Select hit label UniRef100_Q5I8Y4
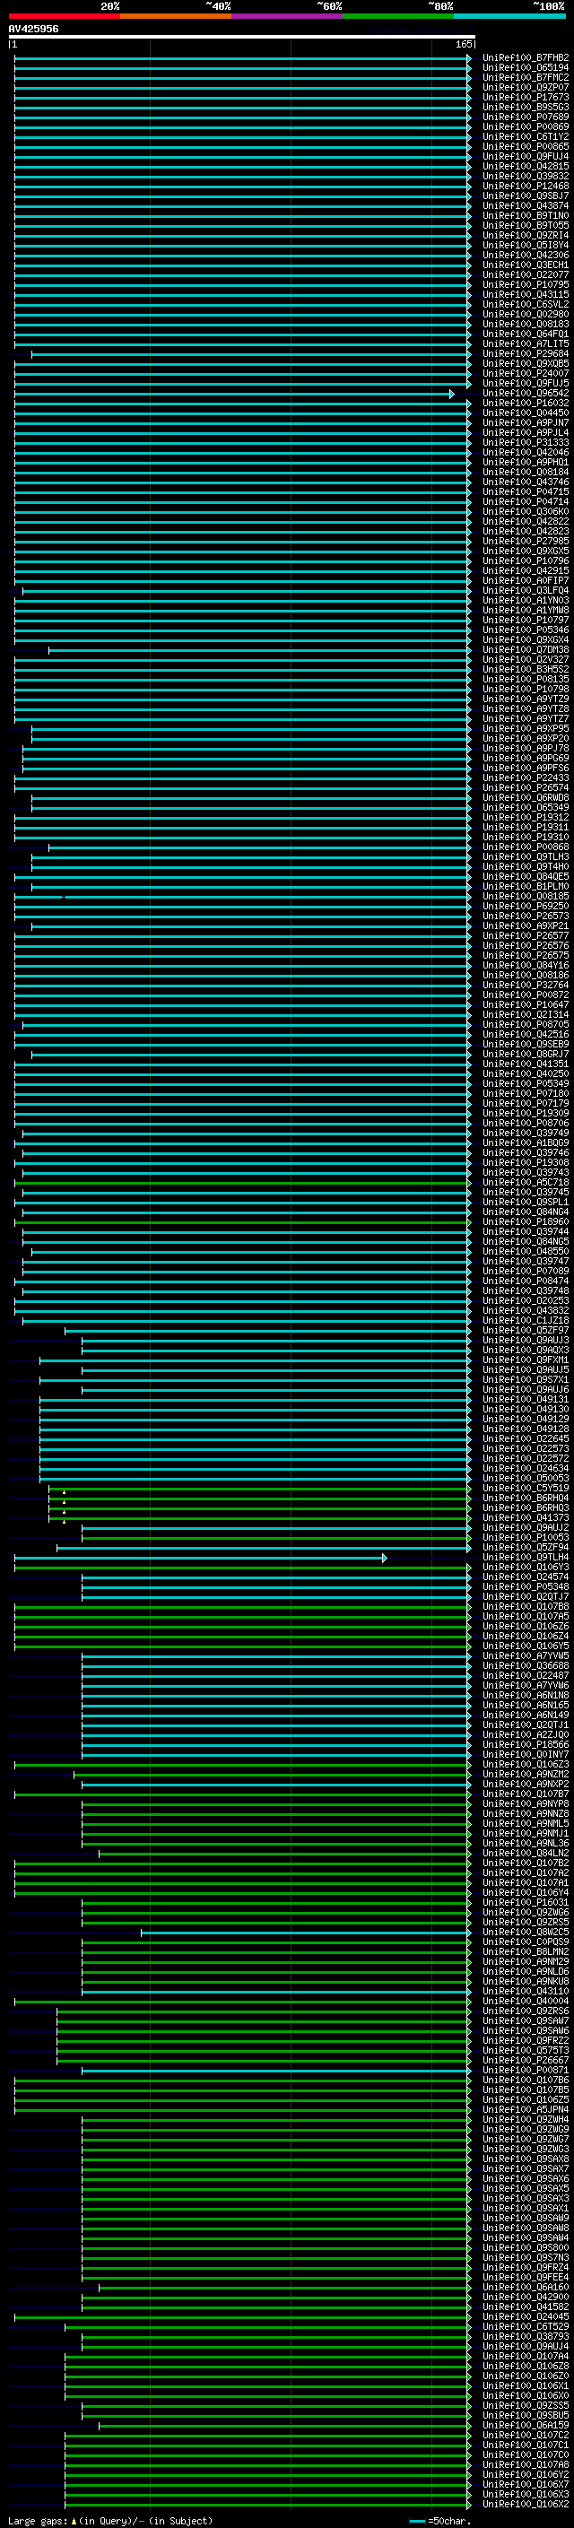Viewport: 574px width, 2528px height. click(525, 246)
